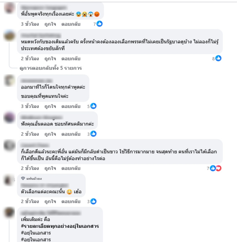Click the heart reaction icon on the long comment
The height and width of the screenshot is (242, 237).
tap(219, 168)
